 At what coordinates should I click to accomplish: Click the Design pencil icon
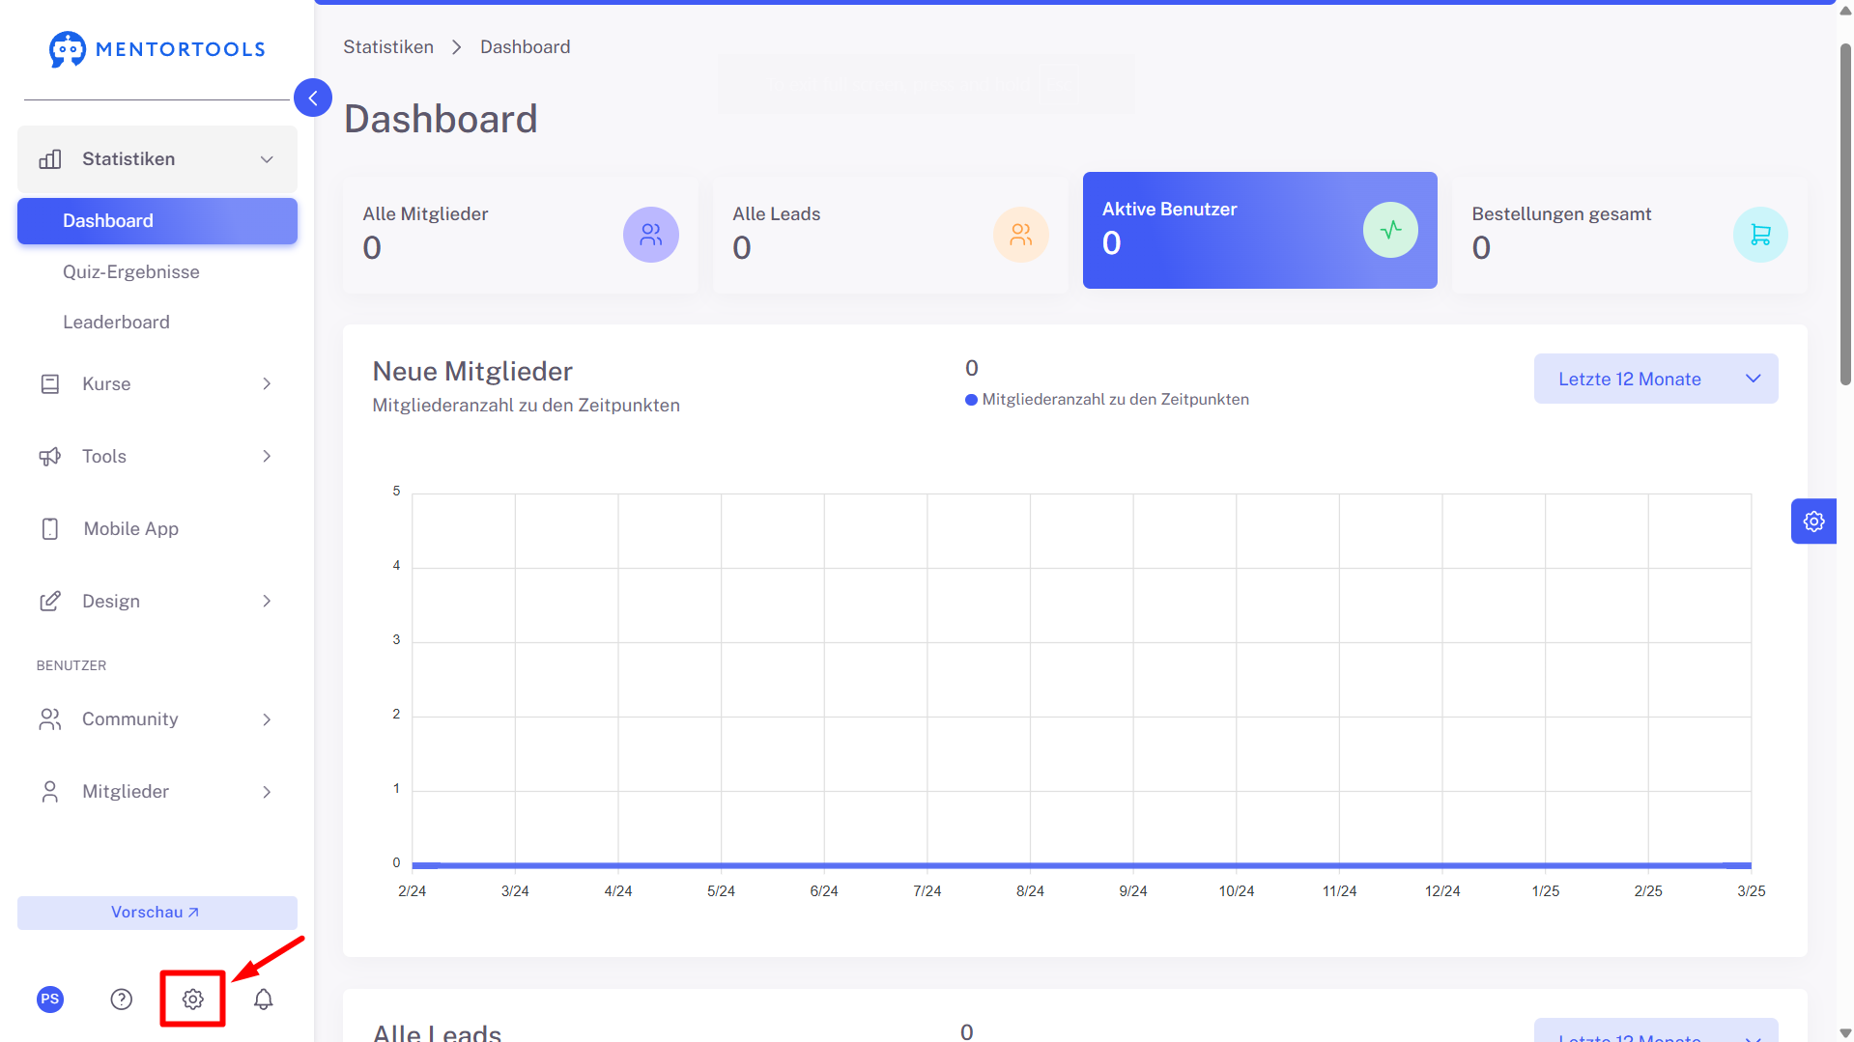(x=50, y=602)
